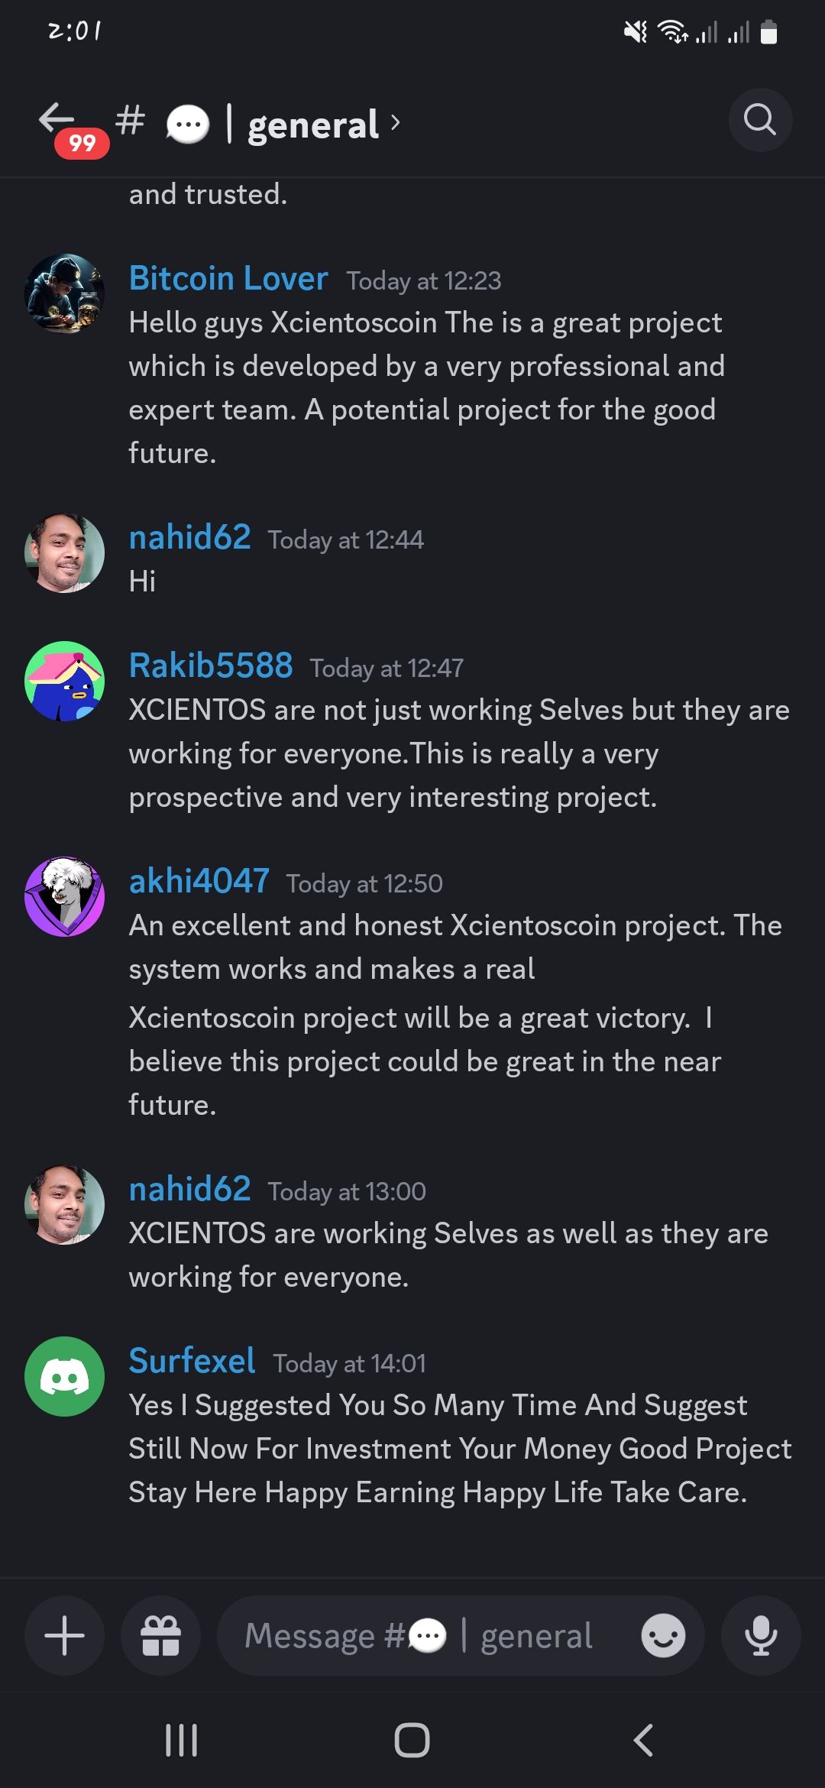Open the emoji picker smiley
This screenshot has height=1788, width=825.
662,1636
